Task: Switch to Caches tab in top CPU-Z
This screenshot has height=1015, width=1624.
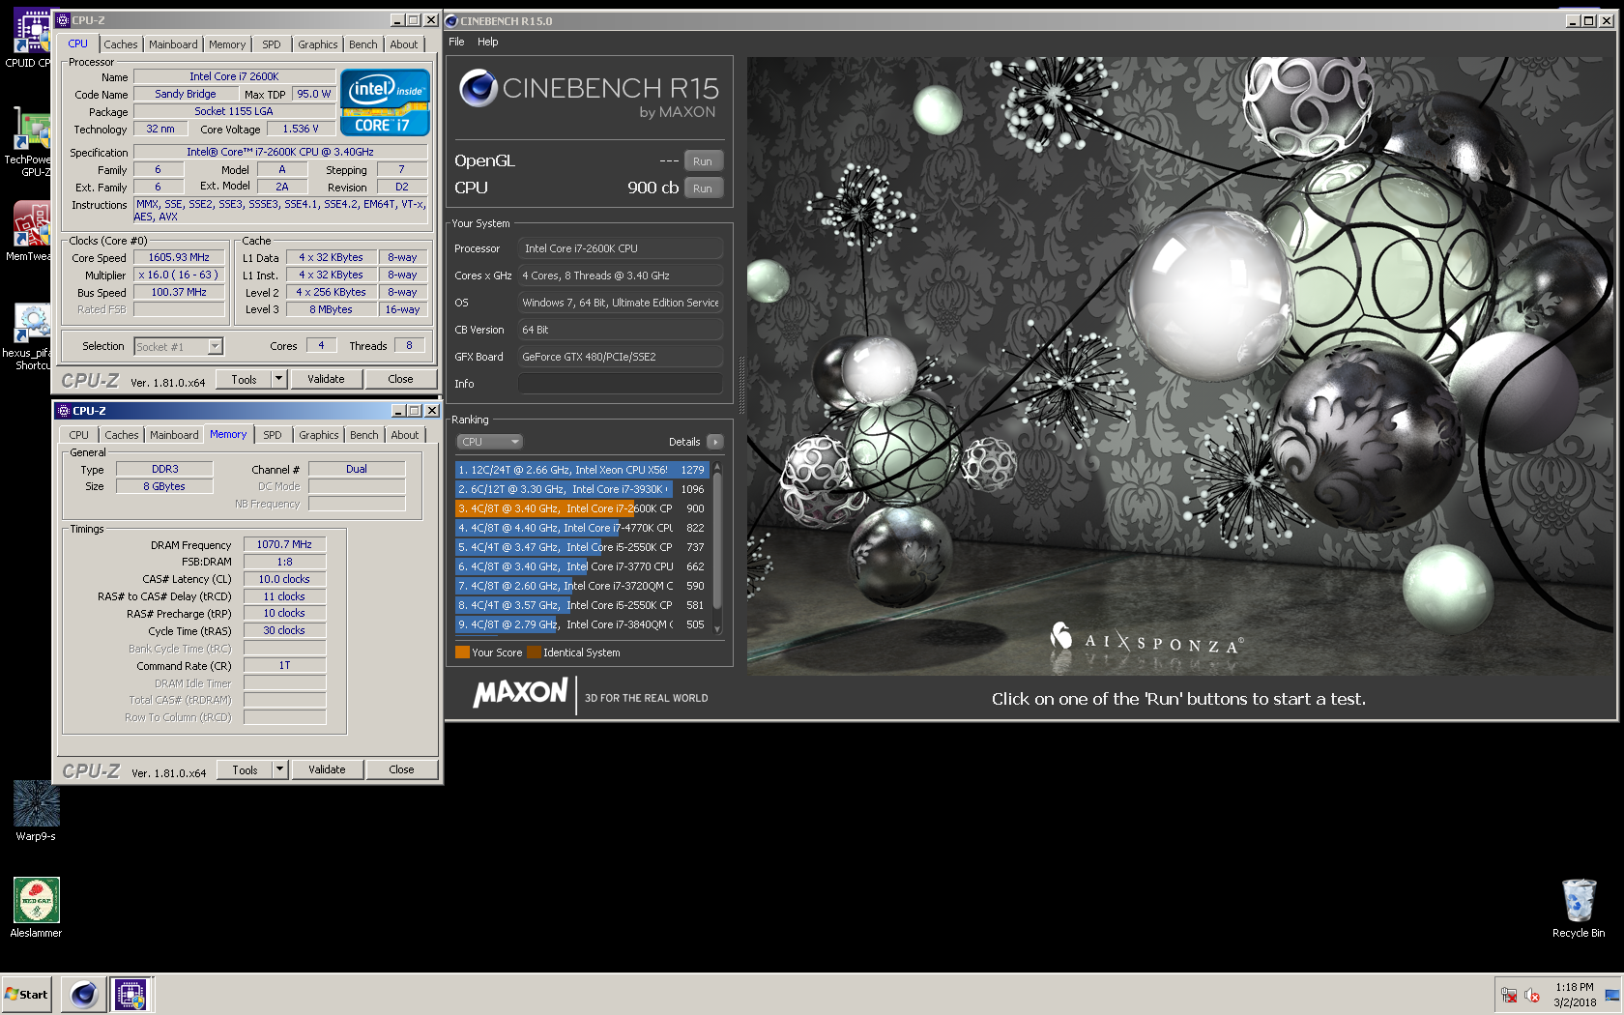Action: (x=121, y=44)
